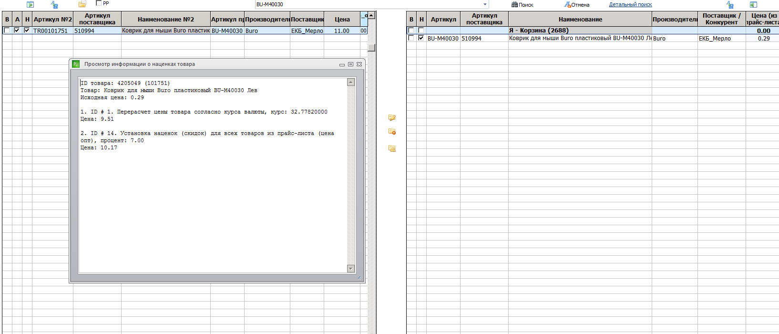
Task: Click Buro cell in left table
Action: pyautogui.click(x=267, y=31)
